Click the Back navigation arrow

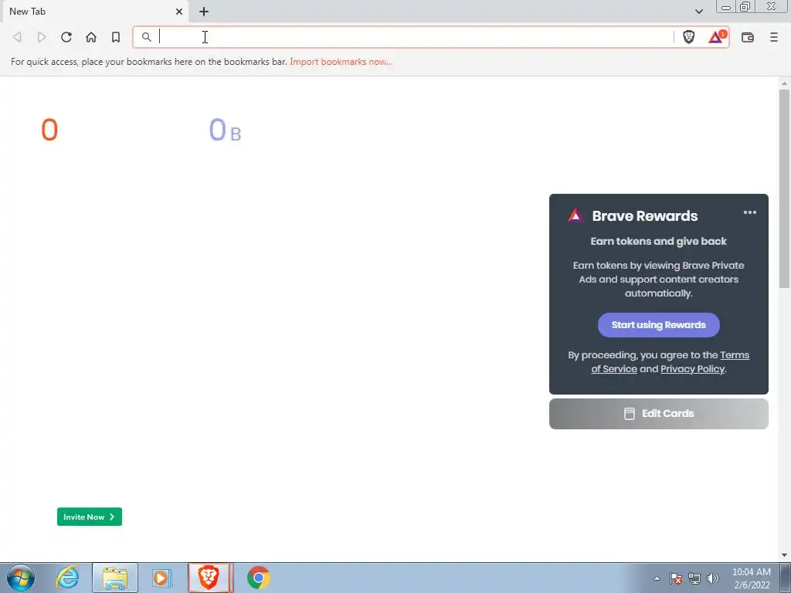(17, 37)
